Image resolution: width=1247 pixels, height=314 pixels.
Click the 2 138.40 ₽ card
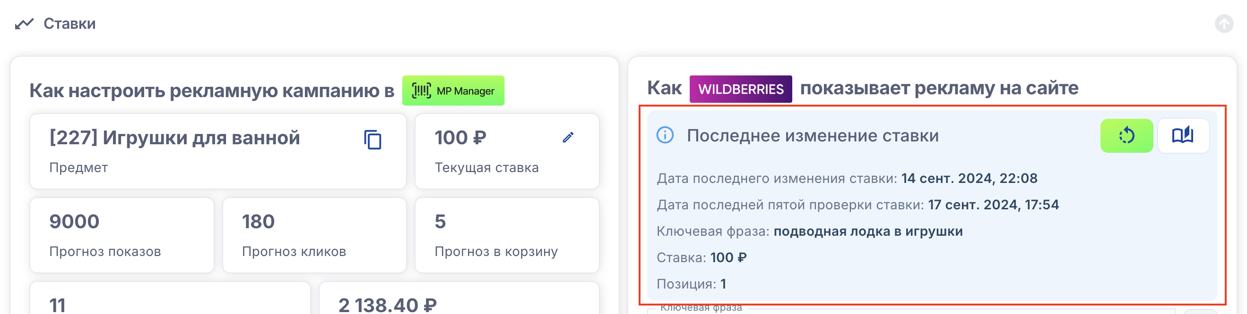coord(459,302)
